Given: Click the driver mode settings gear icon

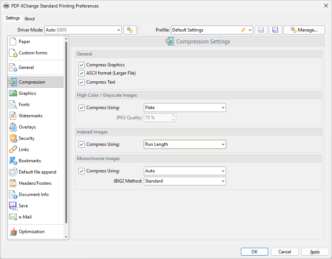Looking at the screenshot, I should 130,30.
